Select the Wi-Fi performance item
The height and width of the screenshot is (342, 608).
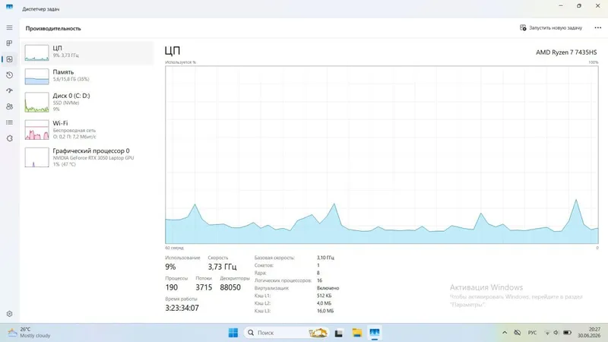(x=88, y=129)
